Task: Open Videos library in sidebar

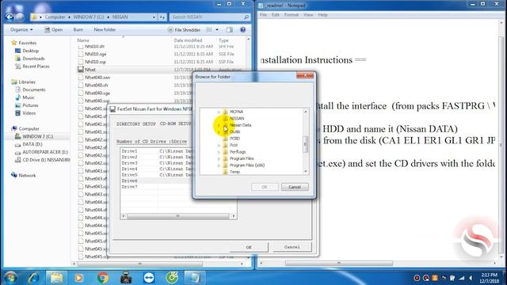Action: pos(29,113)
